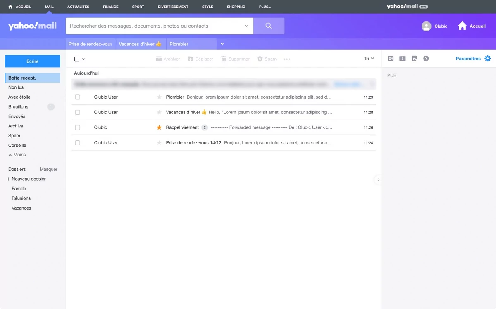Check the Prise de rendez-vous message checkbox

77,143
